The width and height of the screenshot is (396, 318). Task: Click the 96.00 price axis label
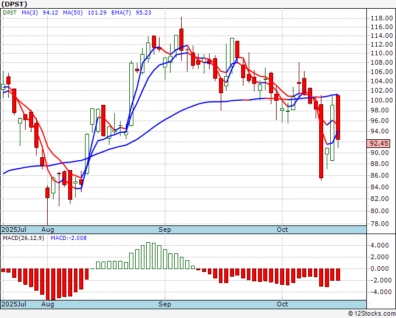point(379,121)
